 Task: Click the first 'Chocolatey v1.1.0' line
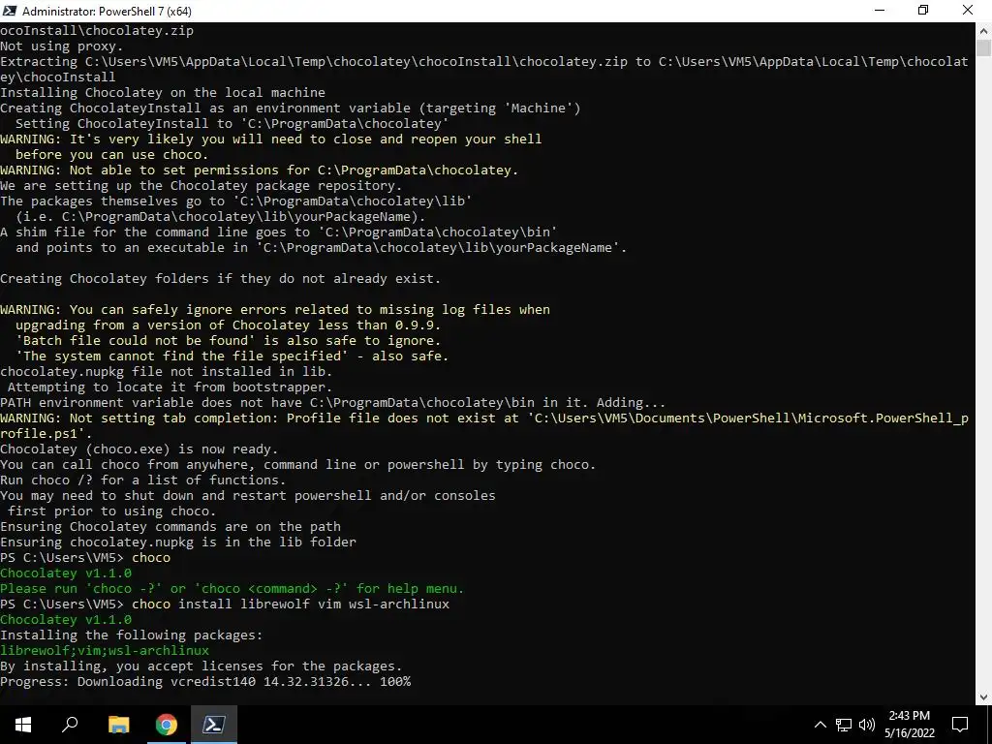[66, 573]
